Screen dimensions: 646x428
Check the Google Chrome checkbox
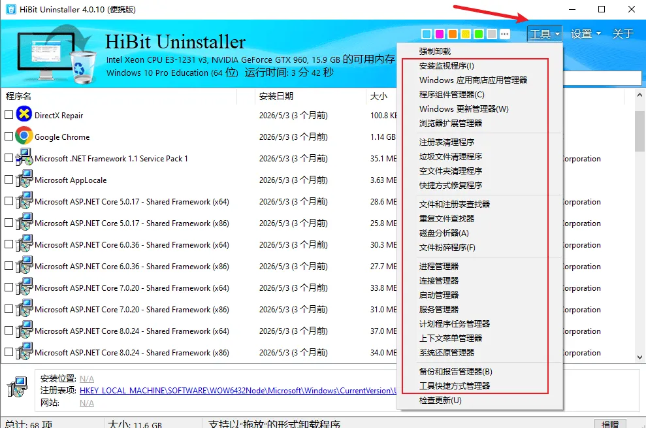[x=8, y=136]
